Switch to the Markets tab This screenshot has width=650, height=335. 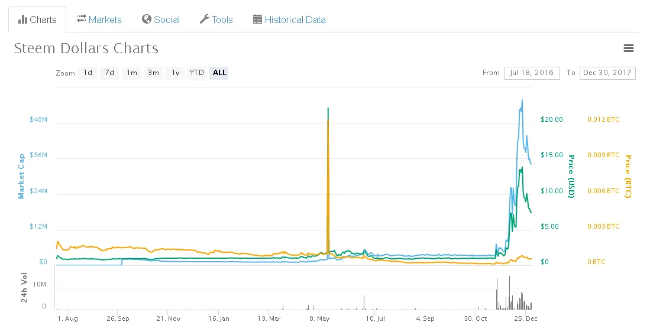(99, 19)
